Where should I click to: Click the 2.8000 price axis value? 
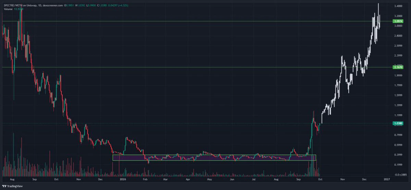pos(398,36)
